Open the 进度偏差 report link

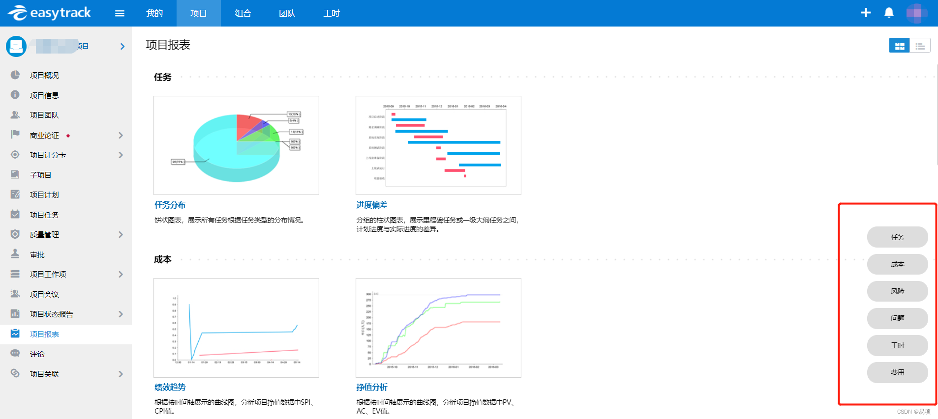372,205
